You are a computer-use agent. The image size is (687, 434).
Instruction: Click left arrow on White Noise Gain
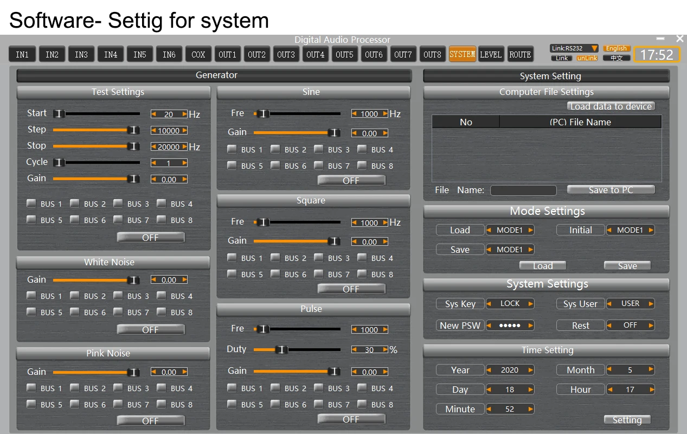pos(154,280)
